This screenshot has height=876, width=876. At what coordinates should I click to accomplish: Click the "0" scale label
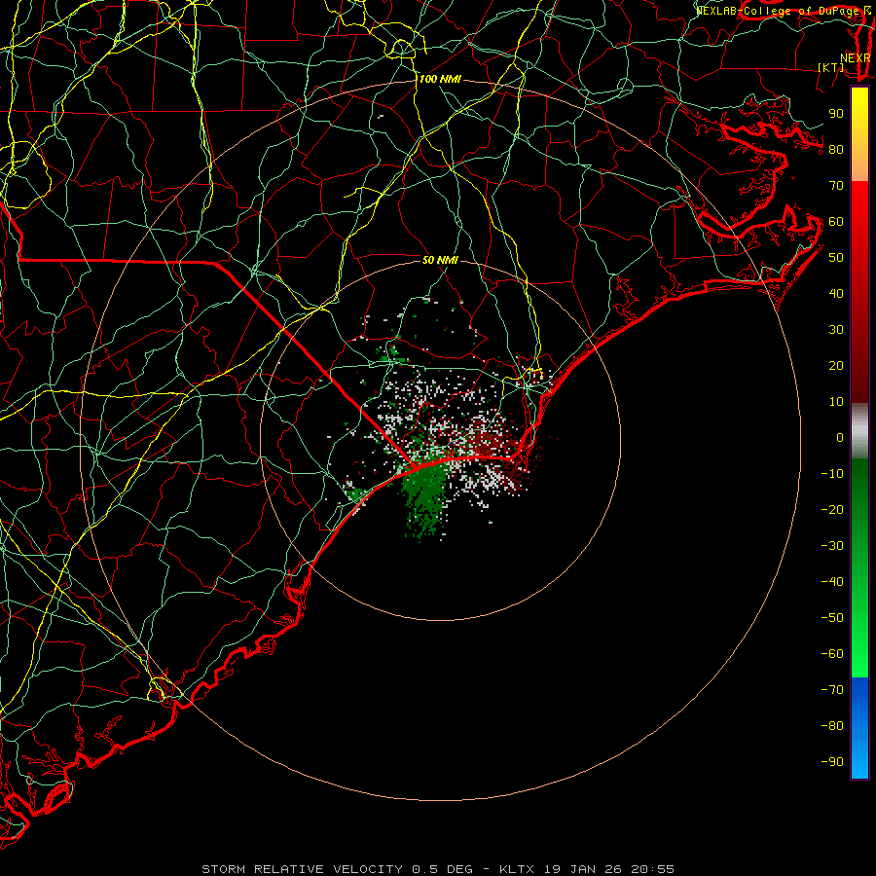(840, 437)
